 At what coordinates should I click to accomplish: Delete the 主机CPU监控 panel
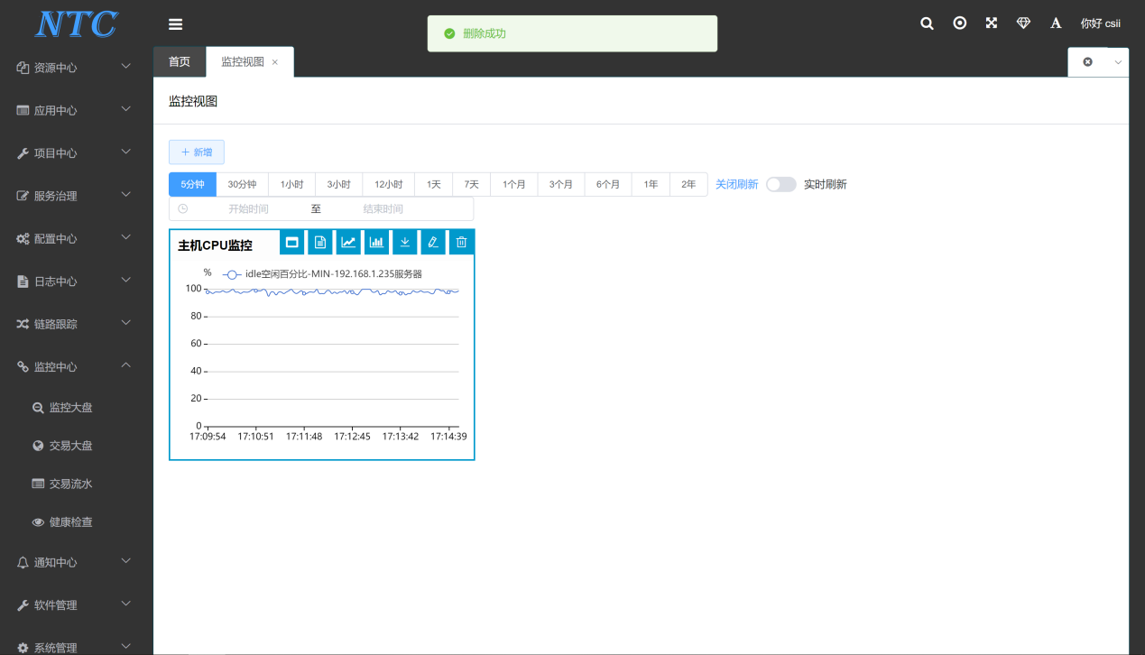tap(462, 242)
